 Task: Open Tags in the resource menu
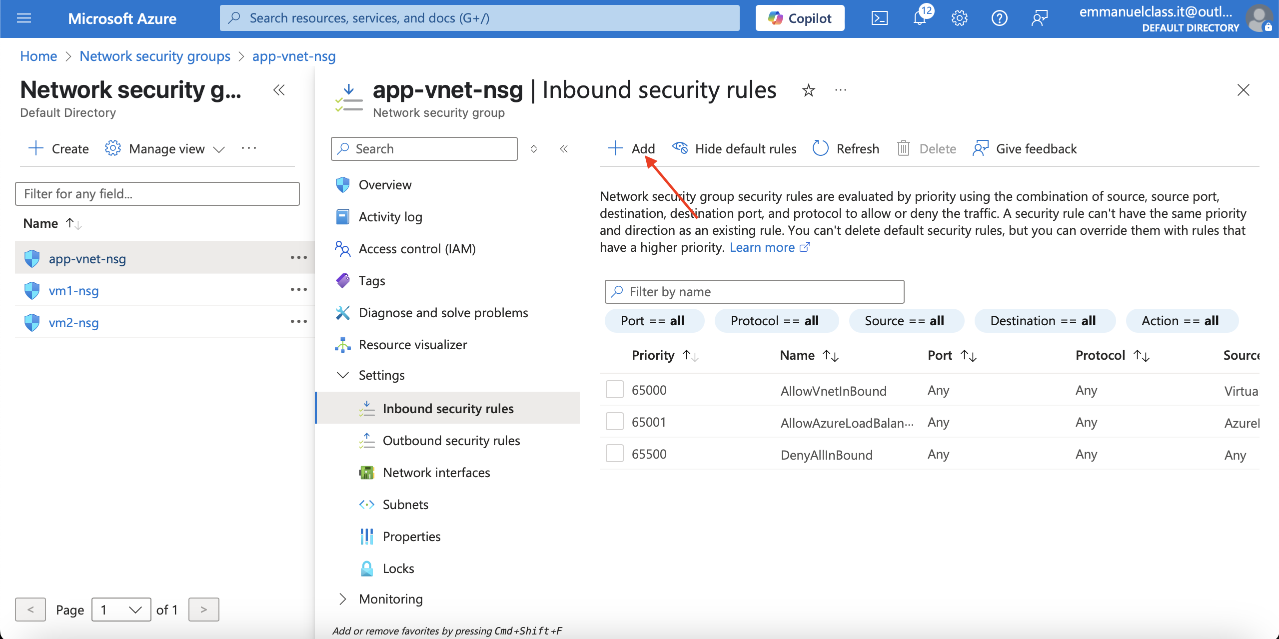click(372, 281)
